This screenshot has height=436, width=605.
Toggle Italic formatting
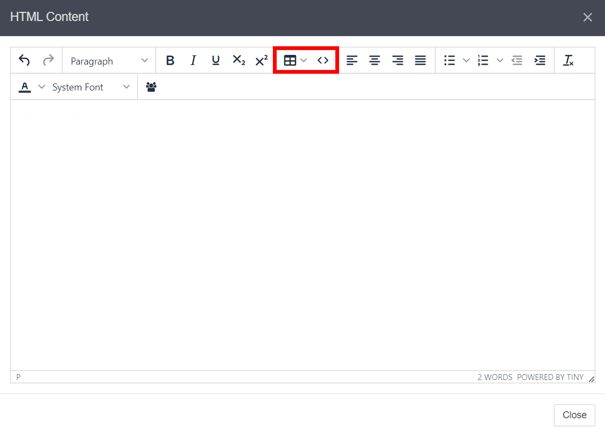[x=193, y=60]
